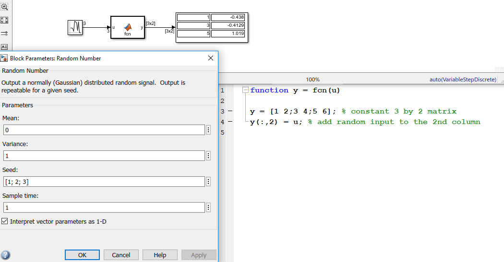Click the 100% zoom level text
Screen dimensions: 504x262
[313, 80]
